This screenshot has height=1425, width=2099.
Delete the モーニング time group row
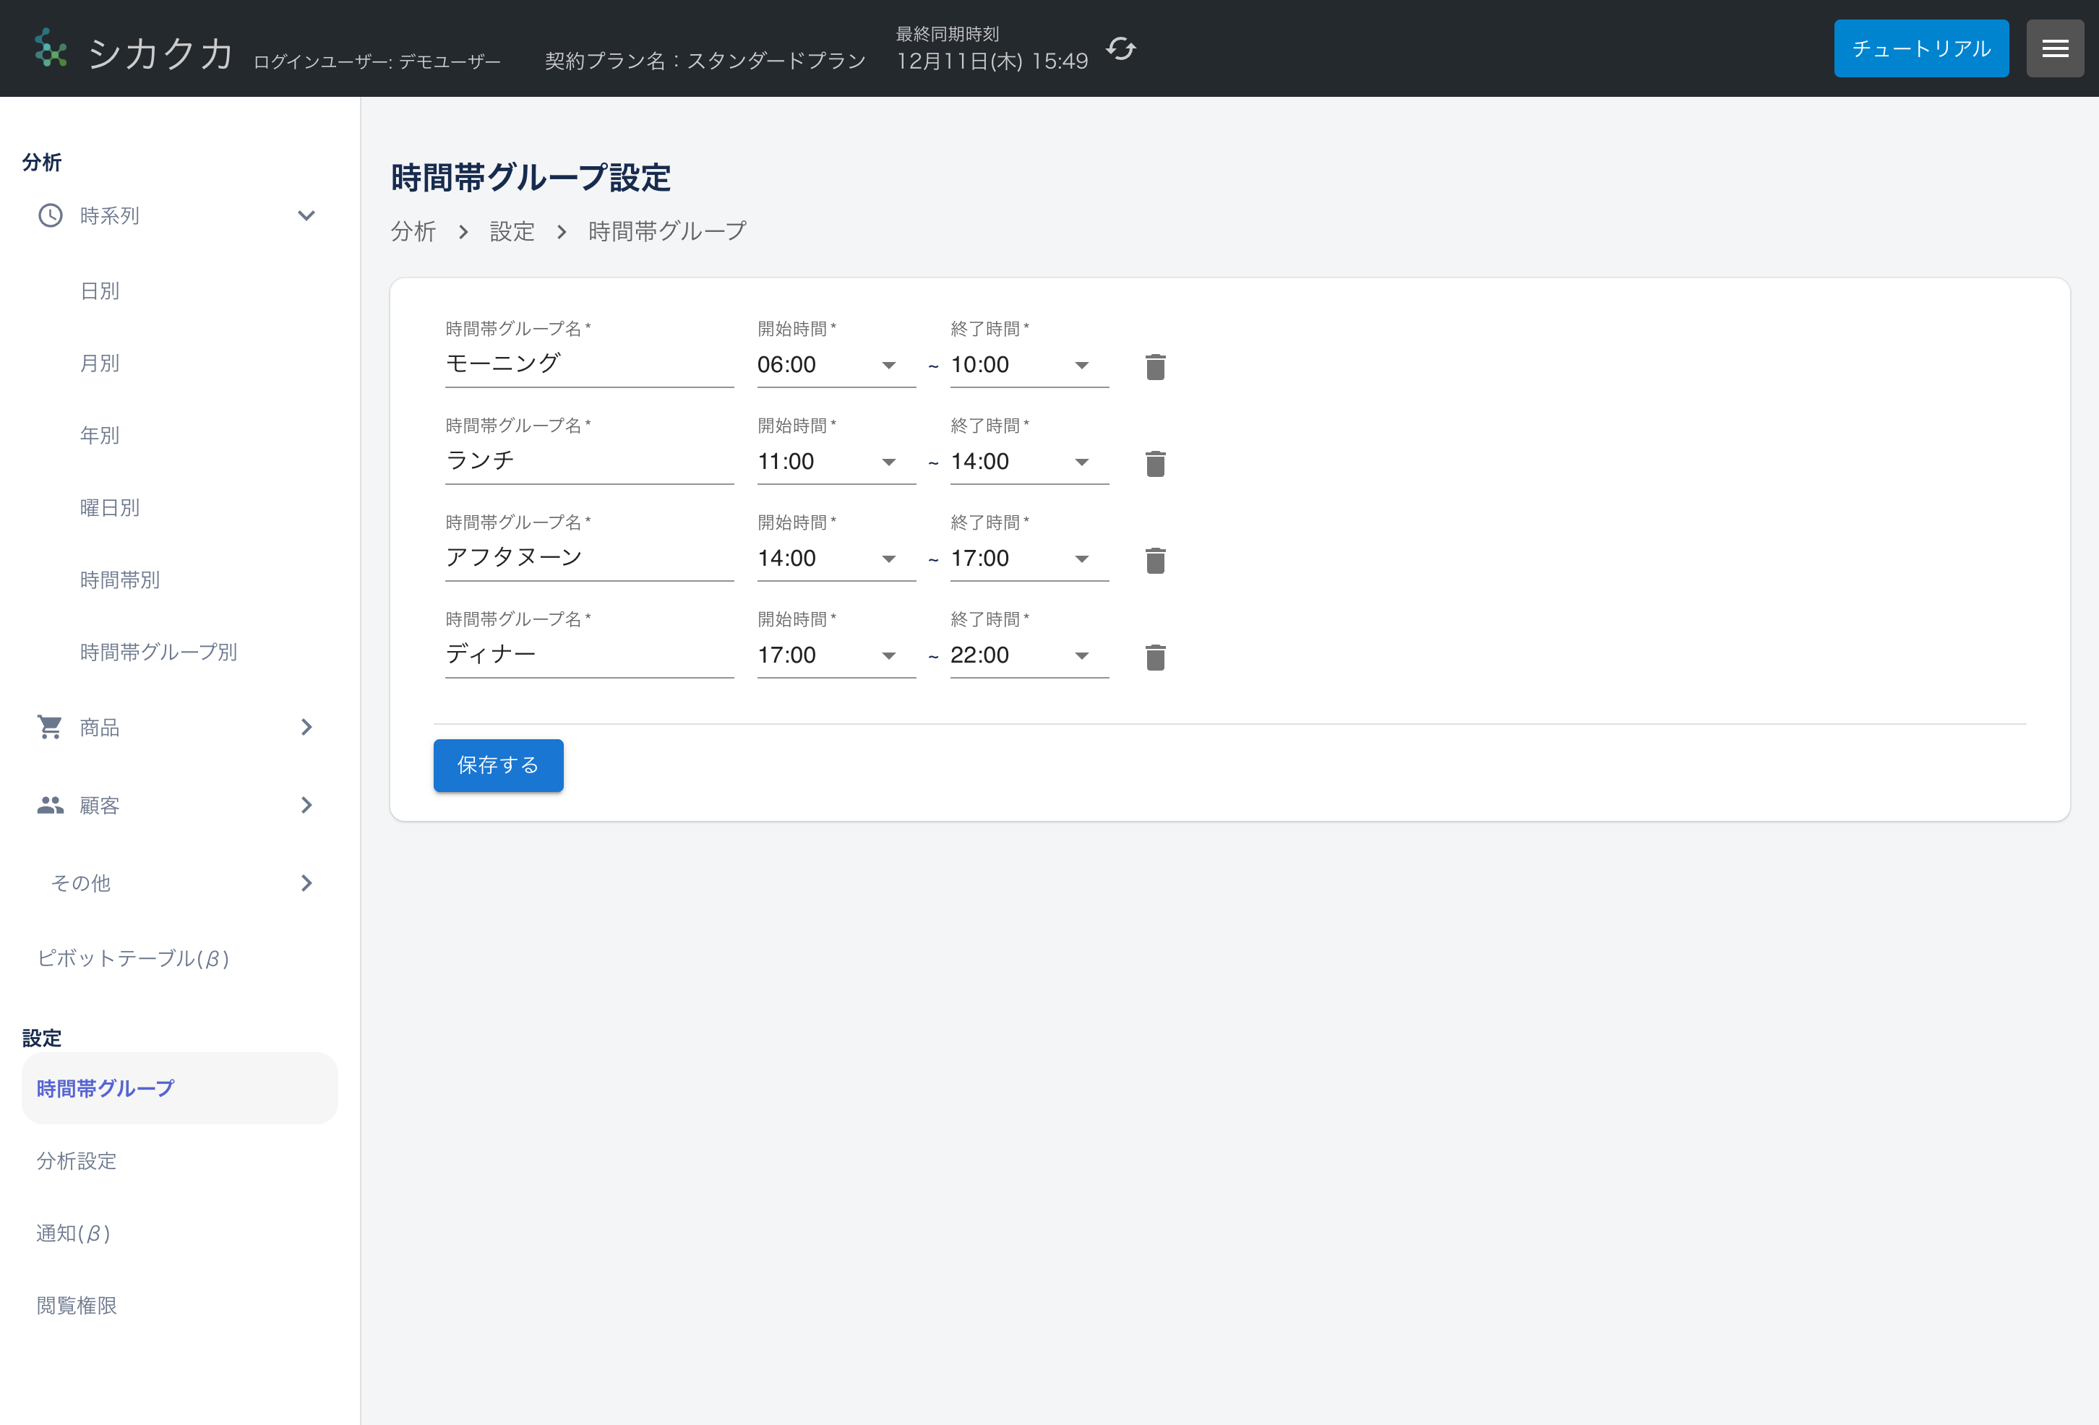point(1155,366)
